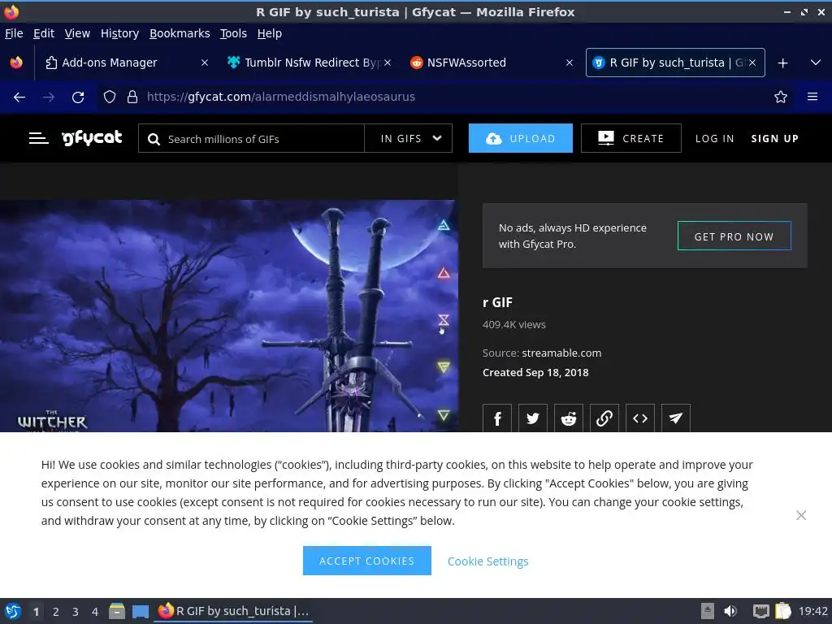This screenshot has width=832, height=624.
Task: Open the Gfycat hamburger menu
Action: click(x=38, y=138)
